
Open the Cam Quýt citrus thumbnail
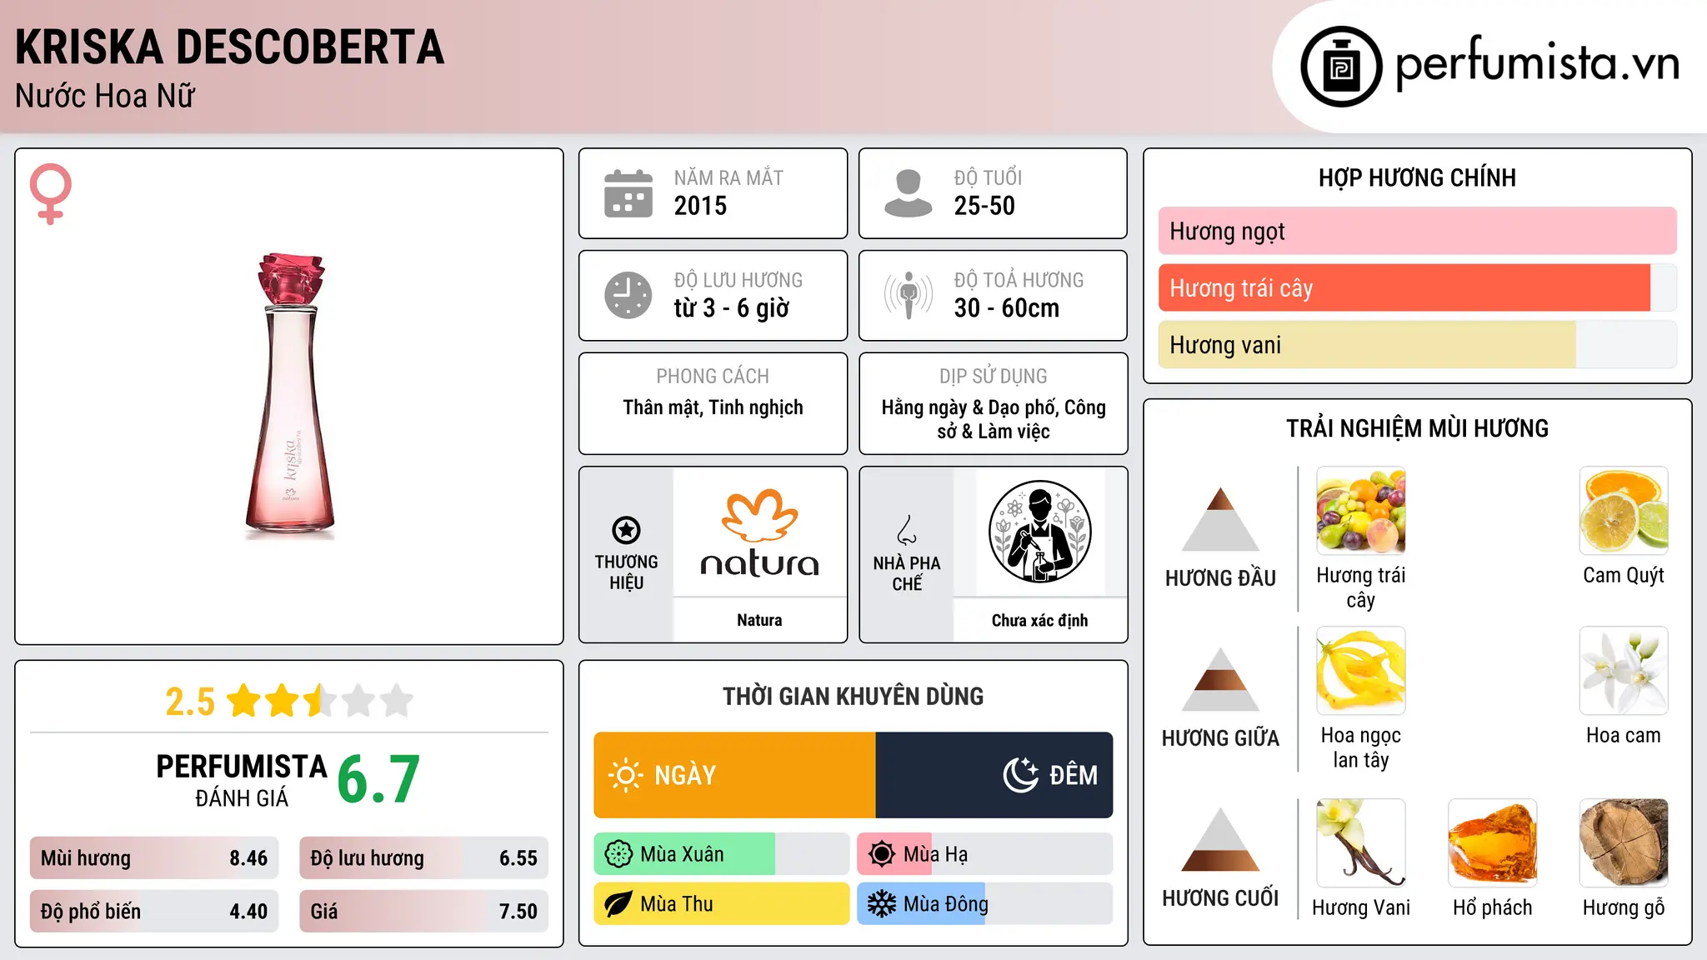pos(1624,510)
